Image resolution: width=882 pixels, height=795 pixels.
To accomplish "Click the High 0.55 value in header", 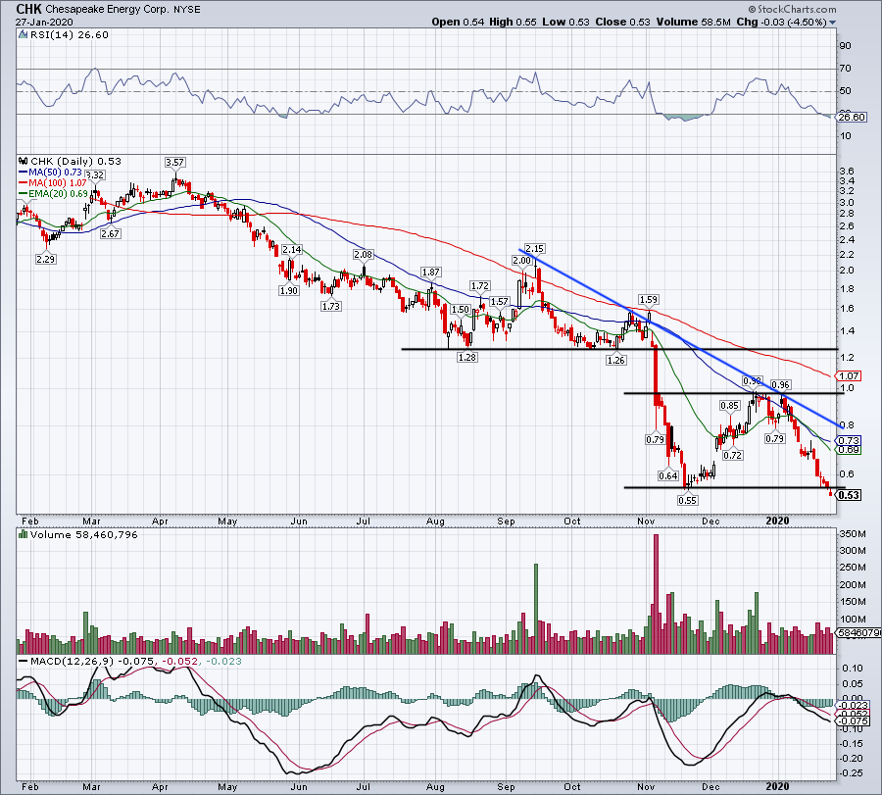I will [x=513, y=22].
